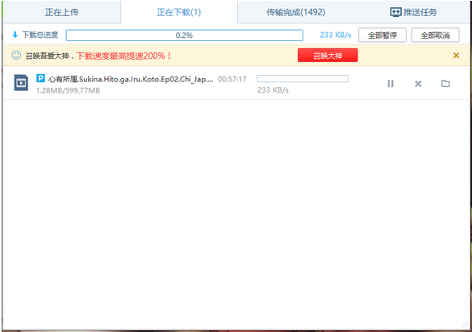
Task: Open folder for the 心有所属 download
Action: point(445,83)
